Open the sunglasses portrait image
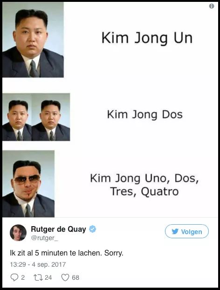Screen dimensions: 220x290 [x=28, y=184]
